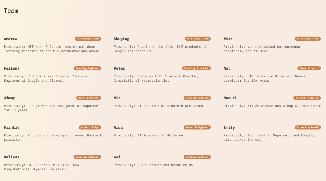Click the Product & Ops badge

90,127
